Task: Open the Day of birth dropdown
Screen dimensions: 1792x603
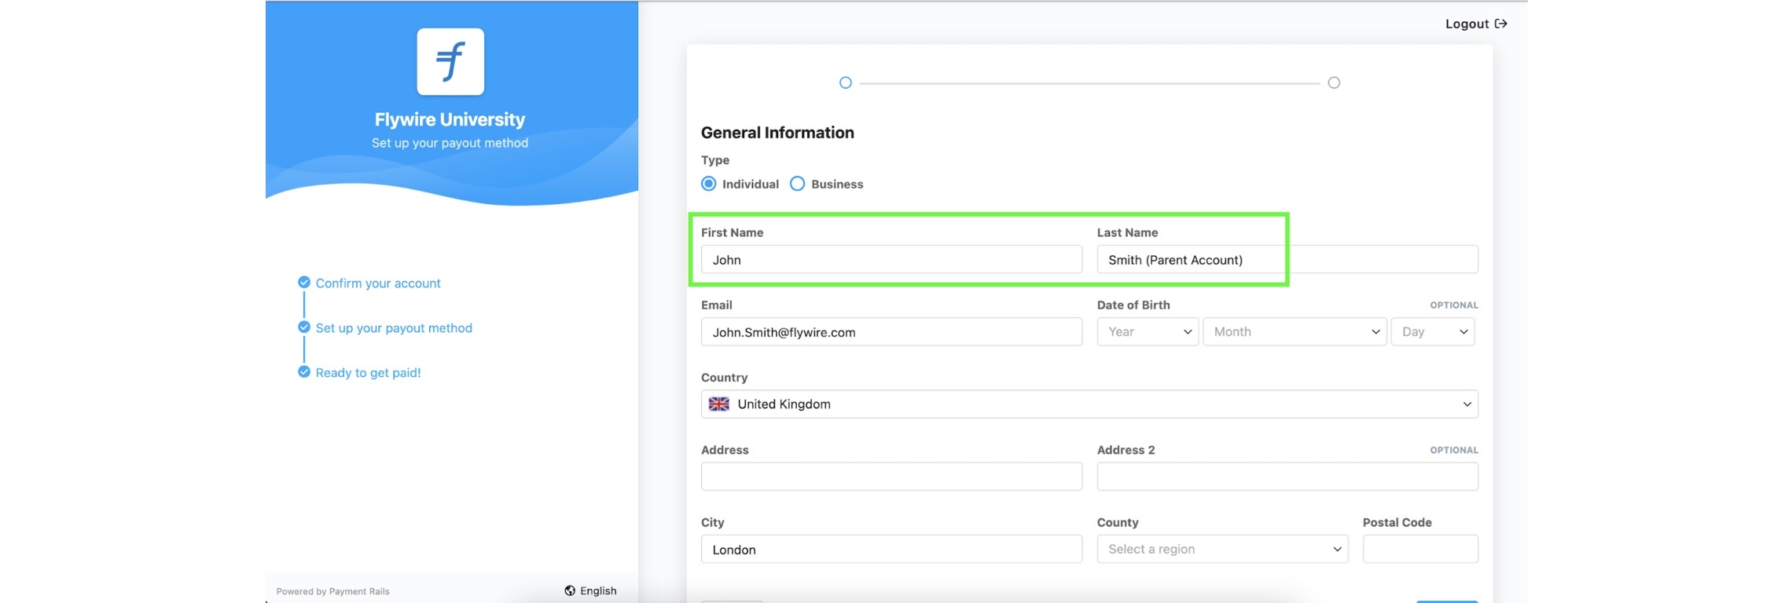Action: point(1432,331)
